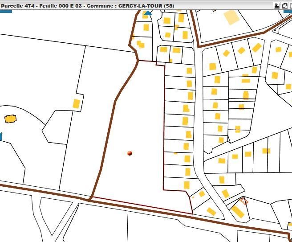Click the bottom building in the row east of parcel 474

coord(187,185)
